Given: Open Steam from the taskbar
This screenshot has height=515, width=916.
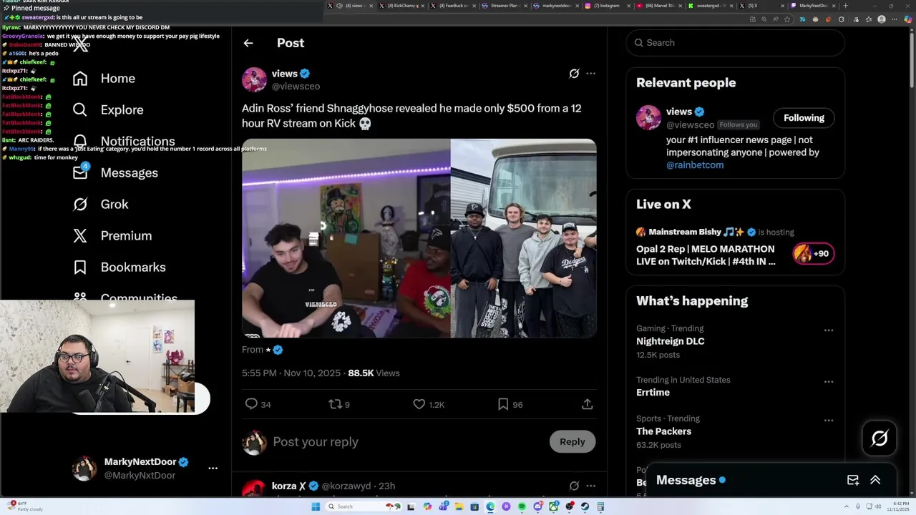Looking at the screenshot, I should (x=585, y=507).
